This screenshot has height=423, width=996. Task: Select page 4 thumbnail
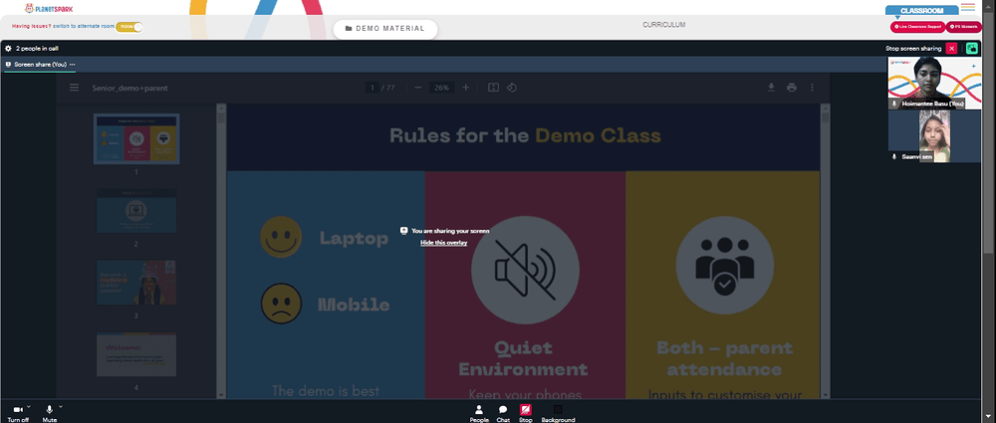[136, 354]
